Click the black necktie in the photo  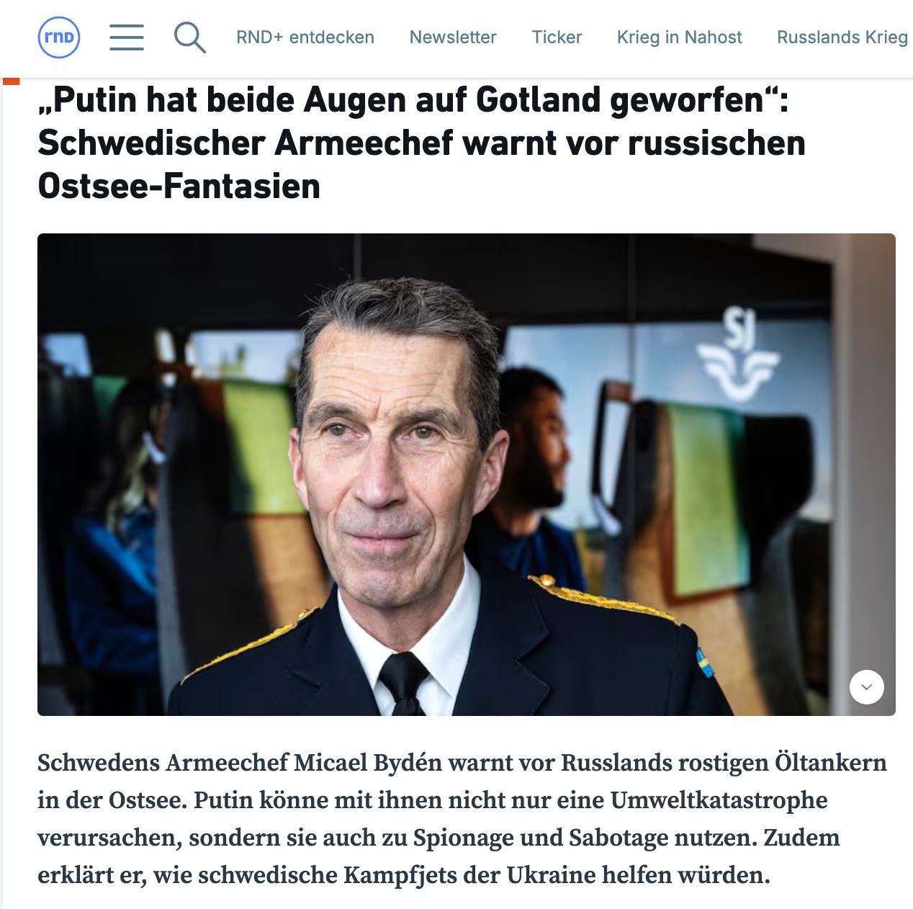coord(403,683)
